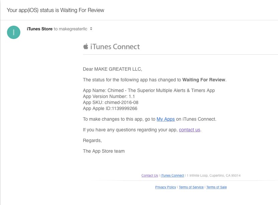Click the email subject 'Your app(iOS) status is Waiting For Review'

pyautogui.click(x=55, y=10)
